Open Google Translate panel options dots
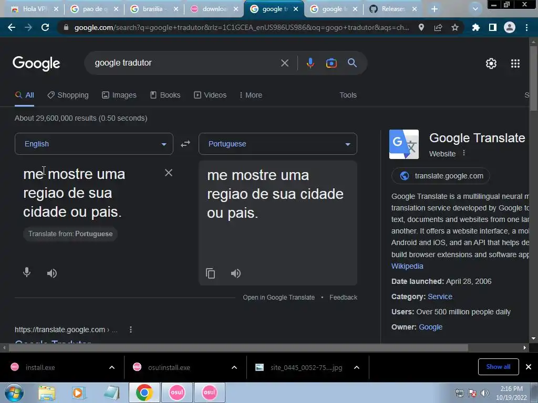The width and height of the screenshot is (538, 403). 464,153
